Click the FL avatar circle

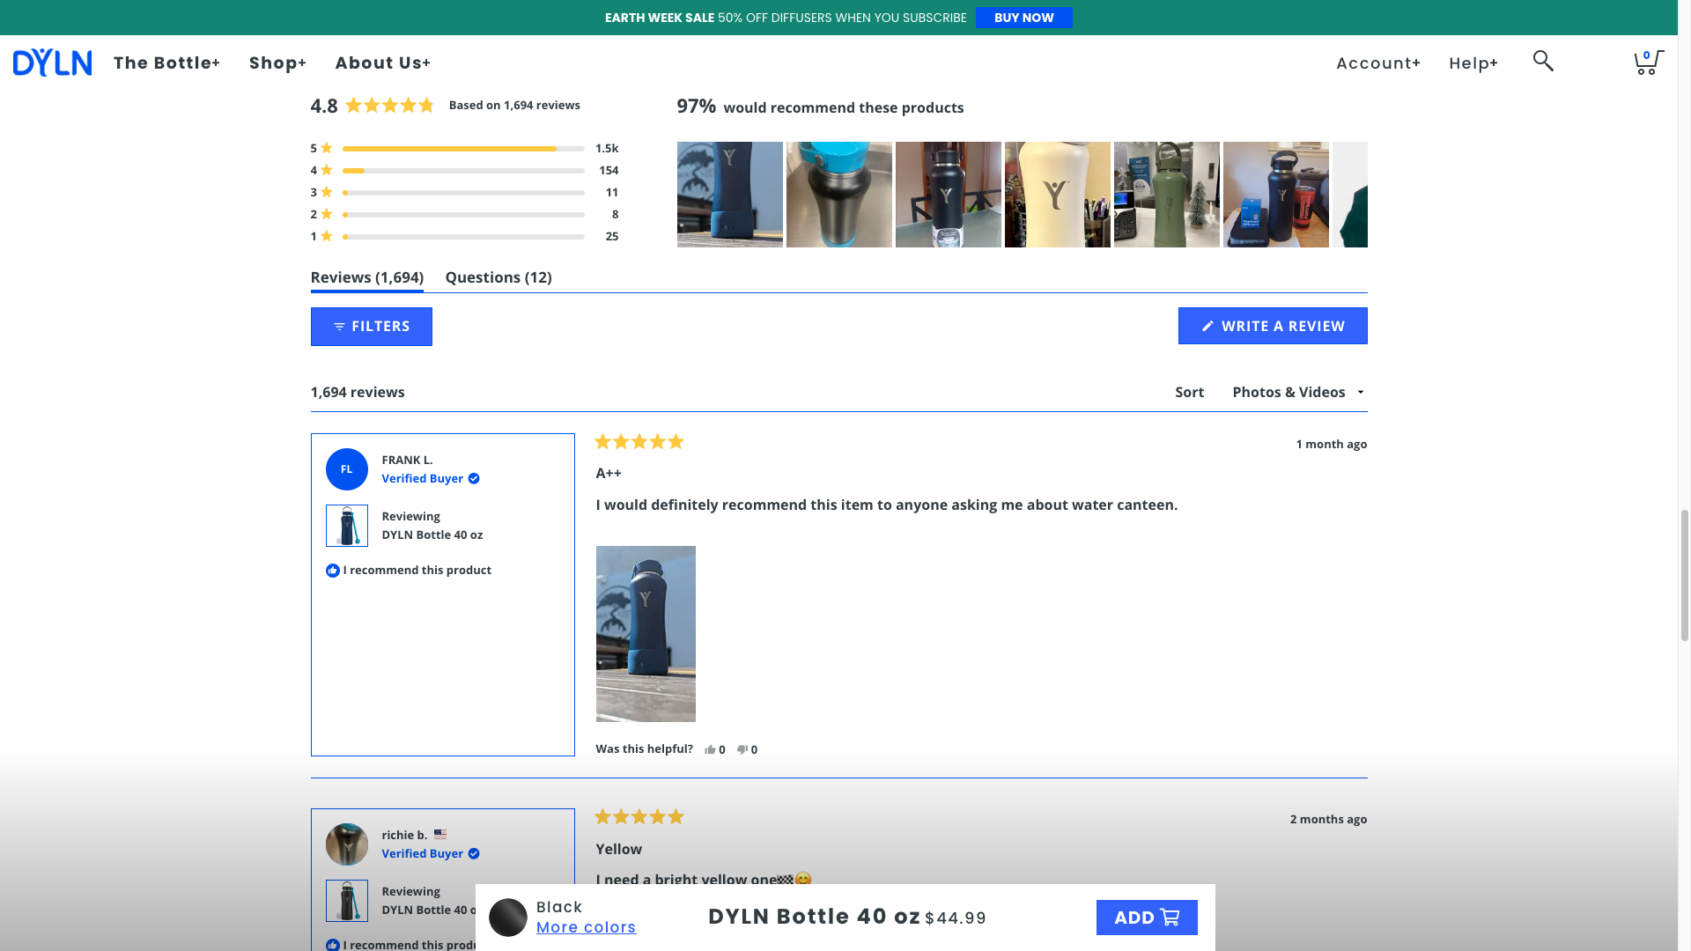point(347,469)
